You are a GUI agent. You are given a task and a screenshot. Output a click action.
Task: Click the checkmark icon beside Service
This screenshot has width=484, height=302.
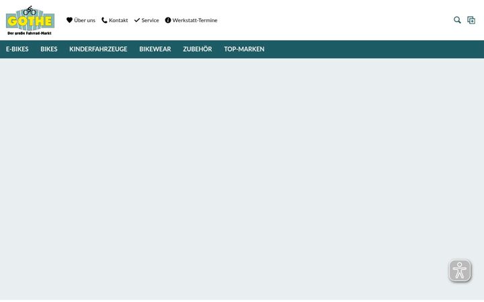click(137, 20)
